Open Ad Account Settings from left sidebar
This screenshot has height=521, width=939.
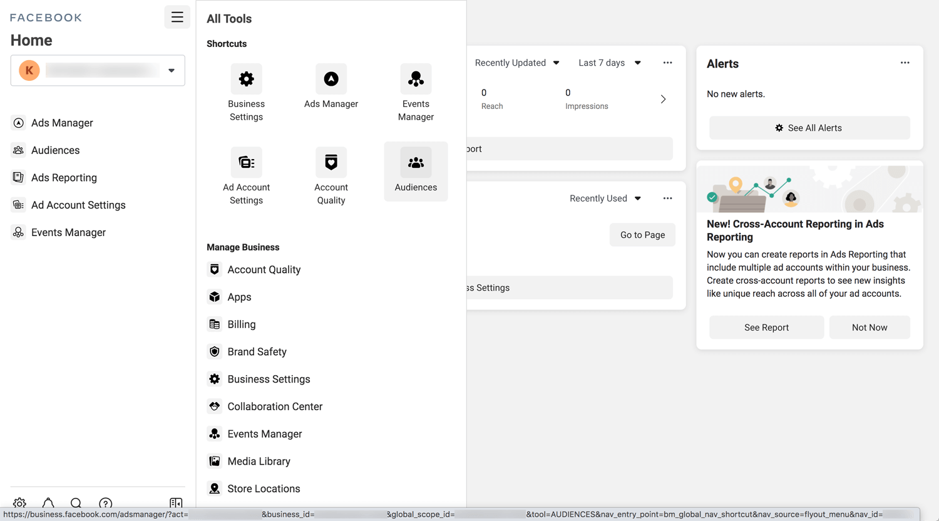(78, 205)
